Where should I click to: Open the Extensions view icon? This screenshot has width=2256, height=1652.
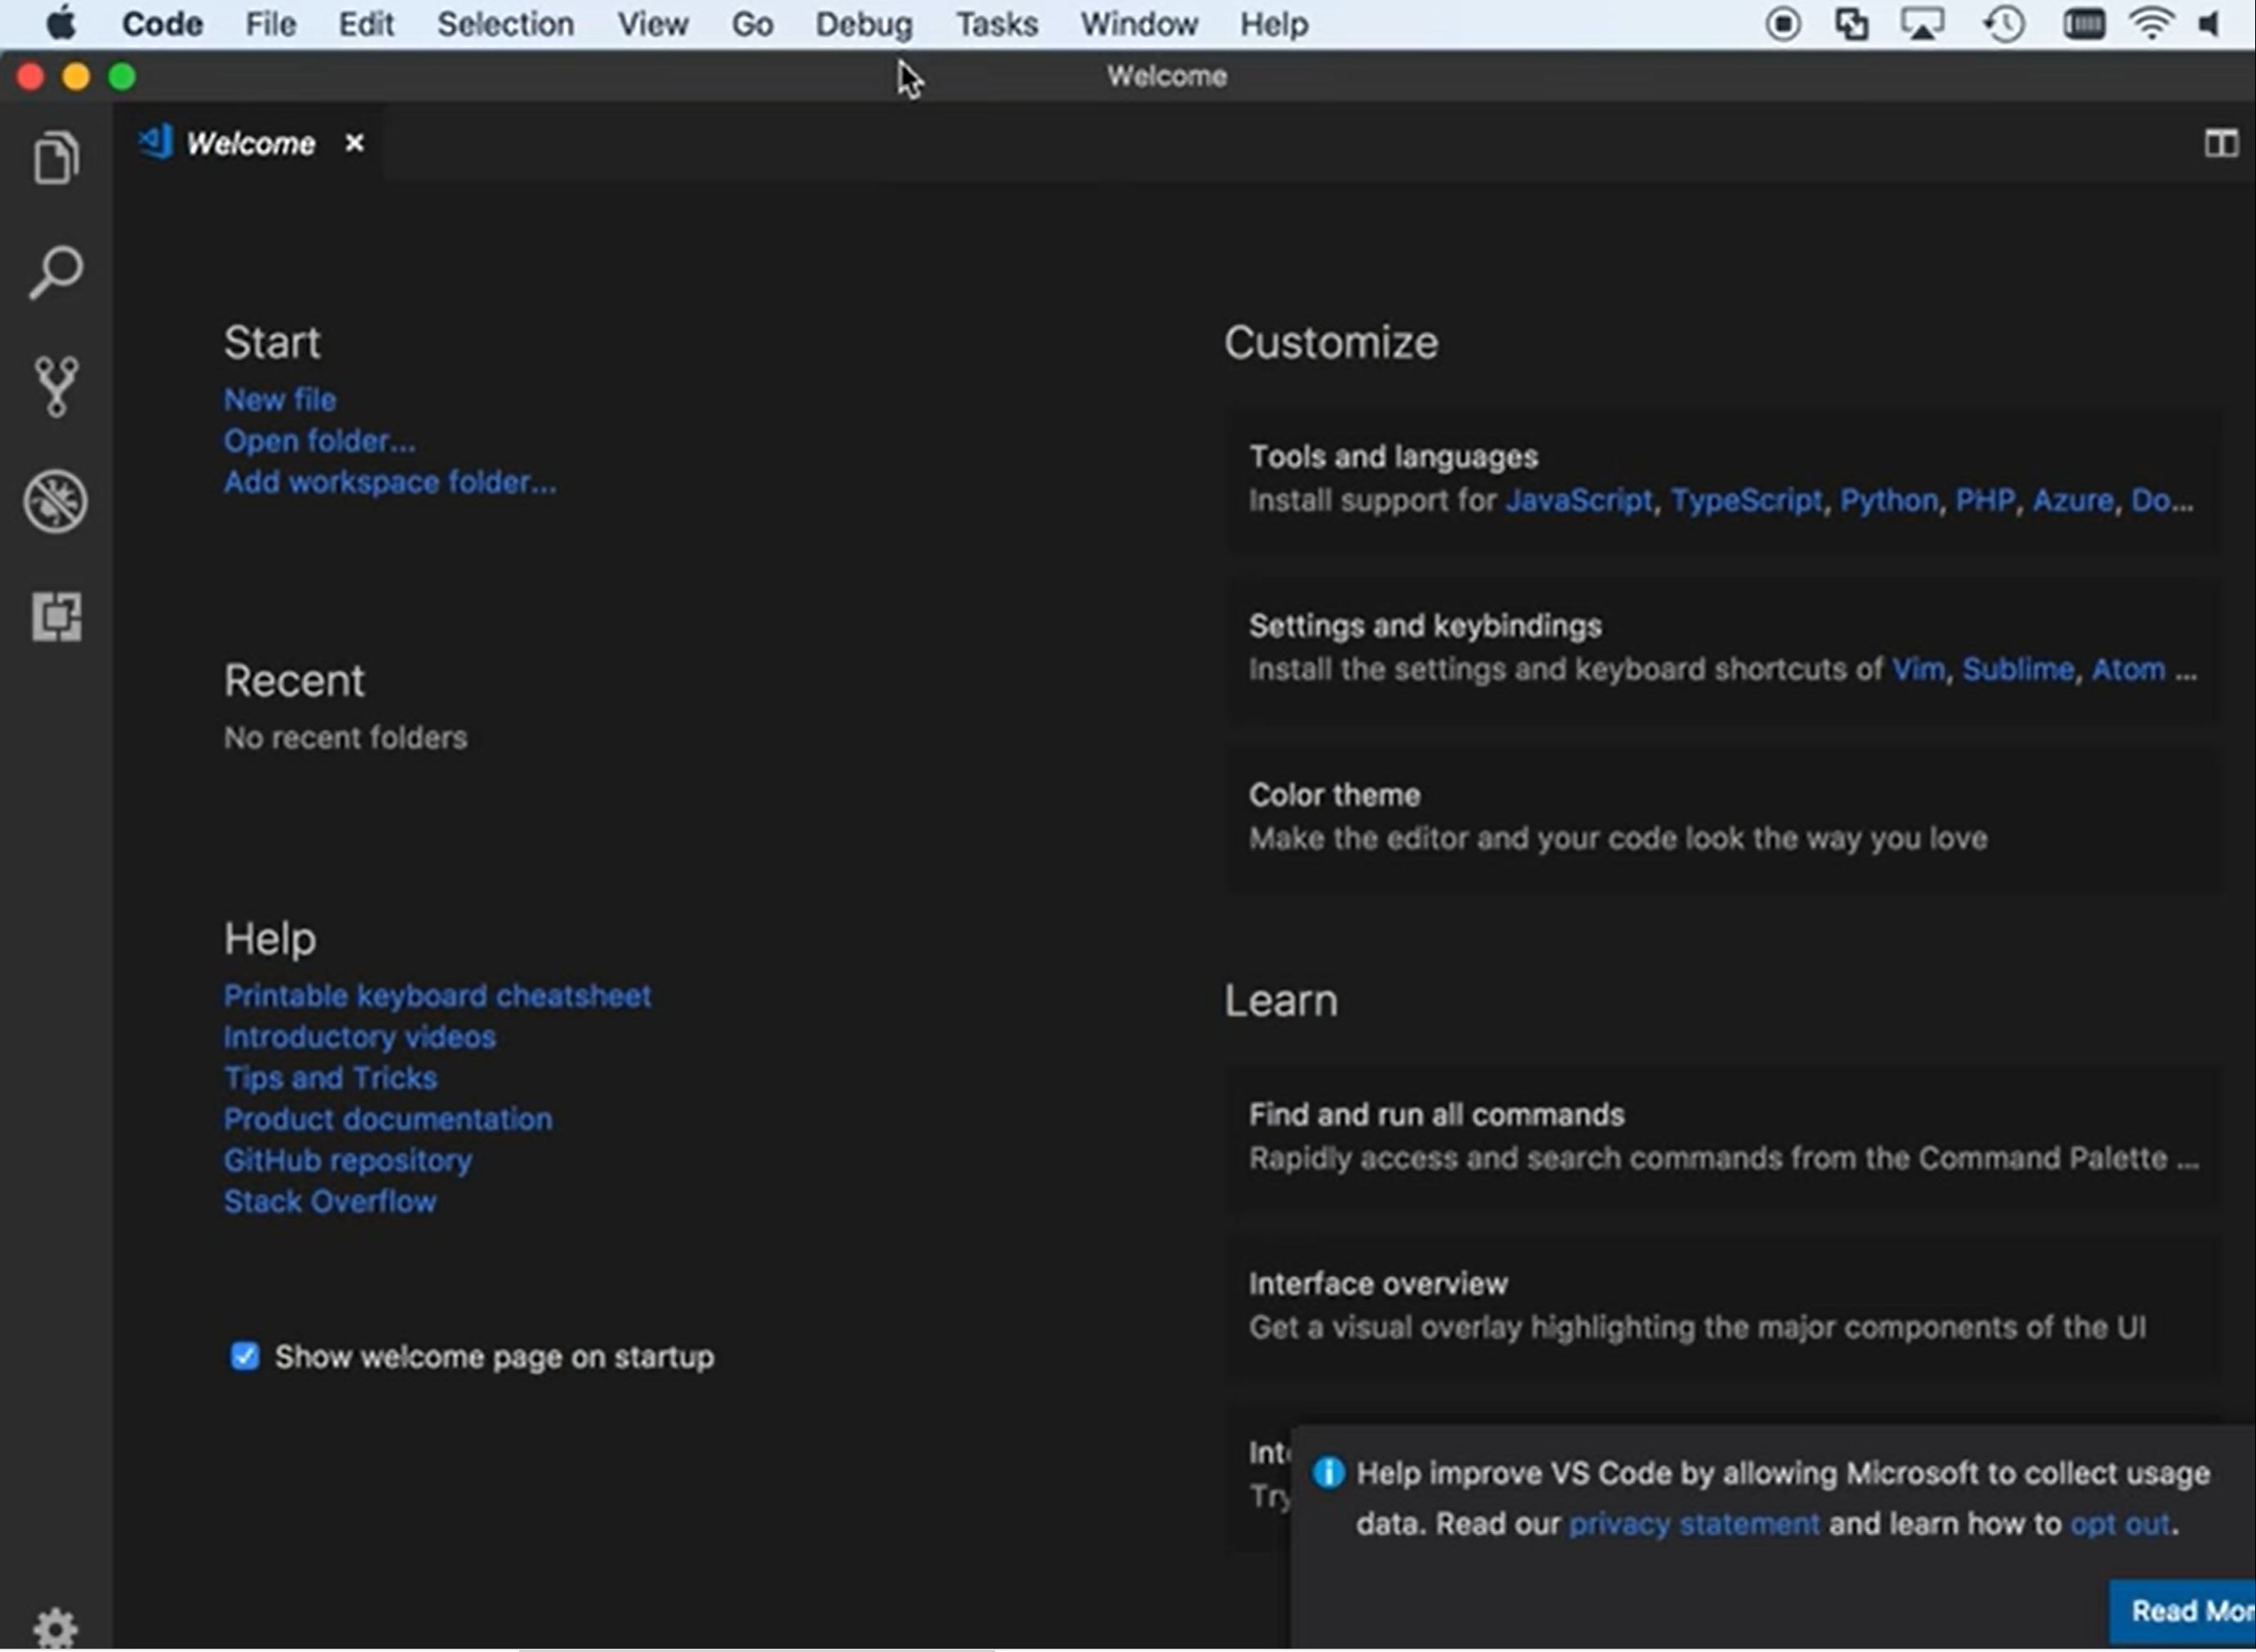(x=56, y=615)
